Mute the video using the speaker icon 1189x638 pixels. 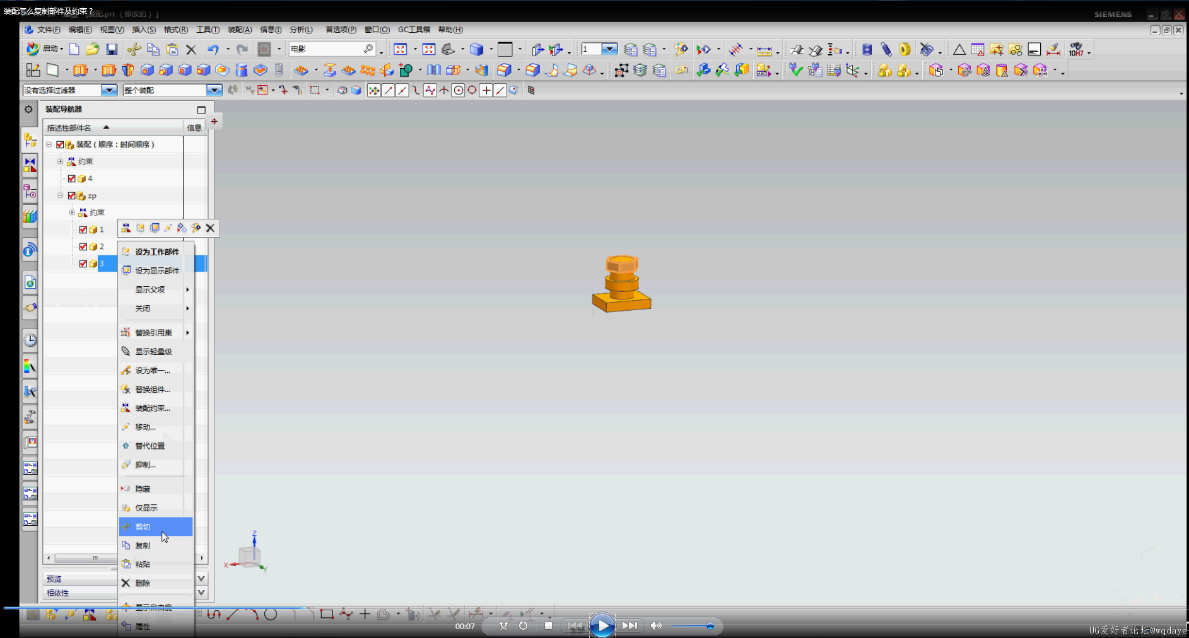656,625
